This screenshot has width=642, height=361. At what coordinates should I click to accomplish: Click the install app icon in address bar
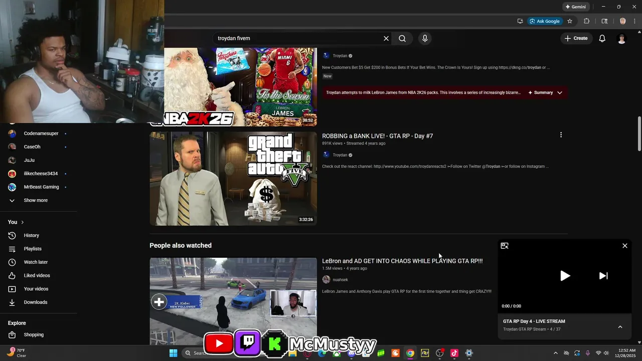click(520, 21)
